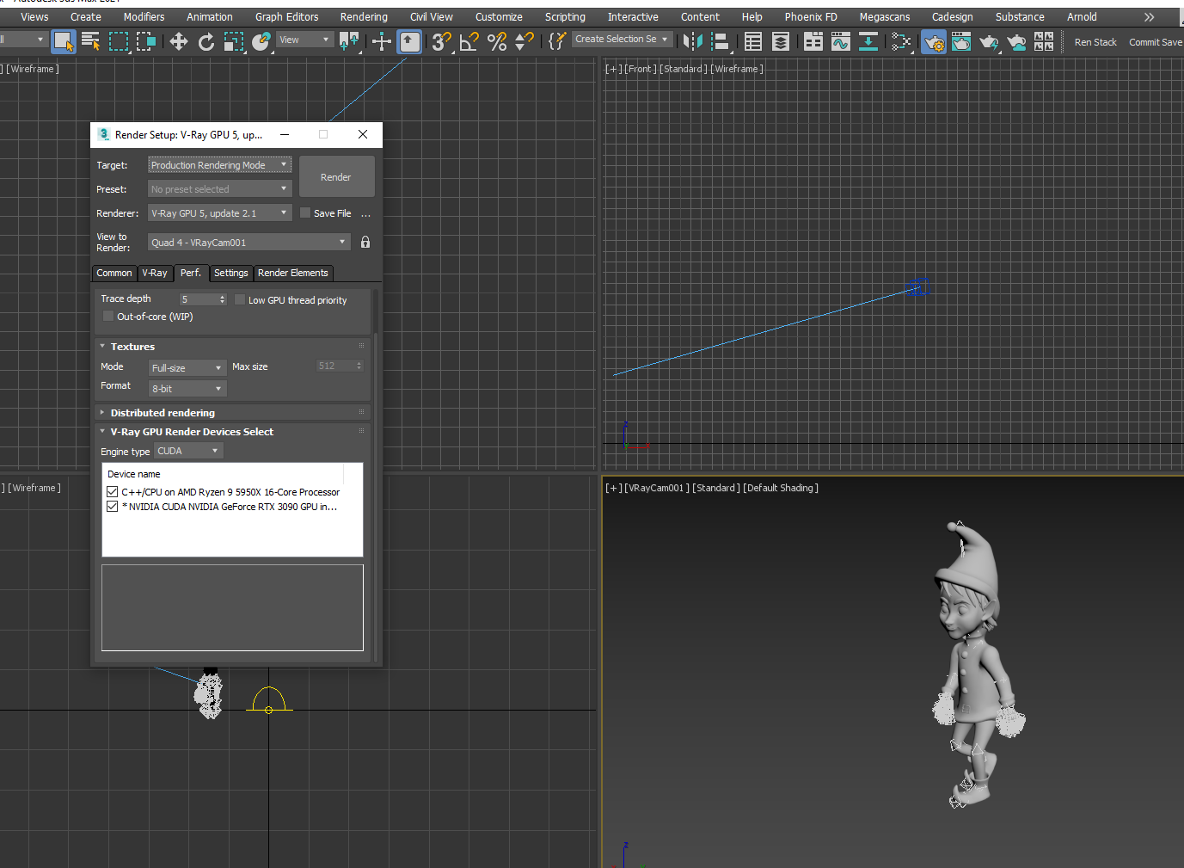Image resolution: width=1184 pixels, height=868 pixels.
Task: Toggle Keyboard Shortcut Override icon
Action: 410,41
